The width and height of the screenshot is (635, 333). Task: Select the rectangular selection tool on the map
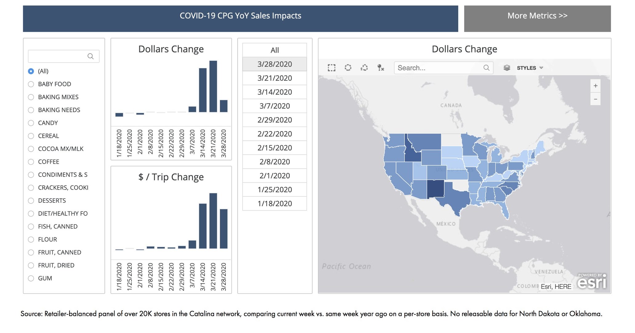pyautogui.click(x=332, y=68)
